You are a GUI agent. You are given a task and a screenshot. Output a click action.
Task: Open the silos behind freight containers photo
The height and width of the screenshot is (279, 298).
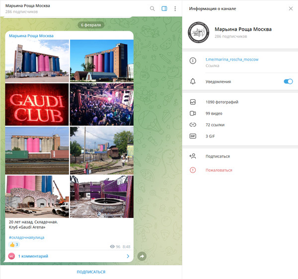[37, 150]
